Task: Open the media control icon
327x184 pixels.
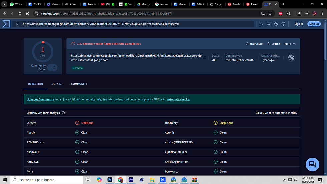Action: (307, 13)
